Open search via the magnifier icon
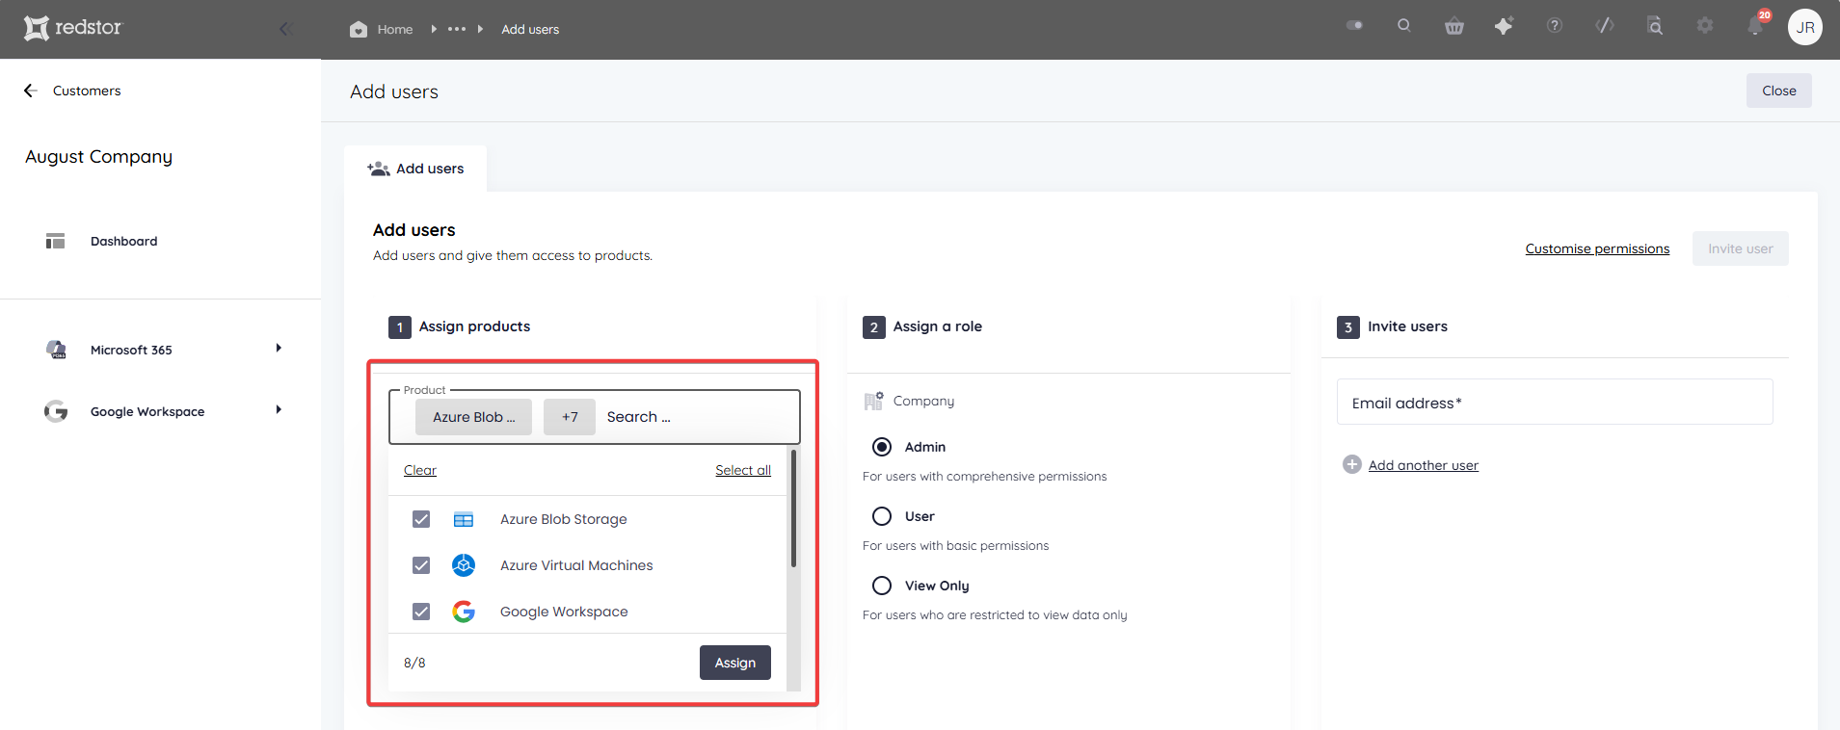Screen dimensions: 1840x730 click(x=1404, y=25)
